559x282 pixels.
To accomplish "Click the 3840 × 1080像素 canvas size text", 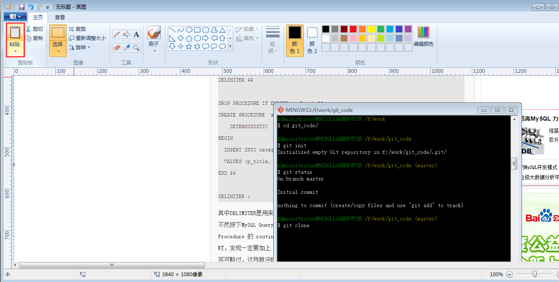I will pyautogui.click(x=182, y=275).
